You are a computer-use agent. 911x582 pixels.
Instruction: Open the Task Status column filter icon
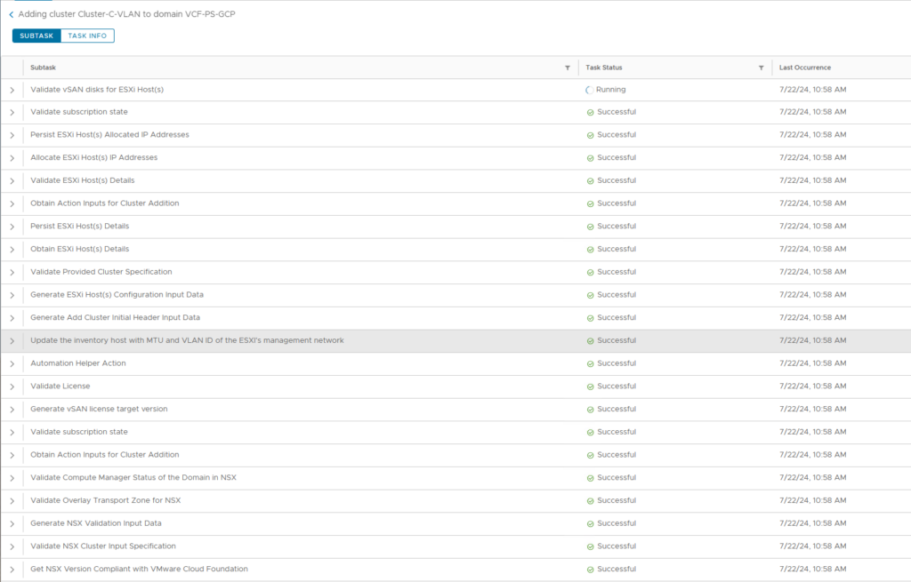(x=761, y=68)
